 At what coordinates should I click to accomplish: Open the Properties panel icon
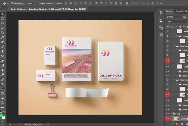coord(161,20)
